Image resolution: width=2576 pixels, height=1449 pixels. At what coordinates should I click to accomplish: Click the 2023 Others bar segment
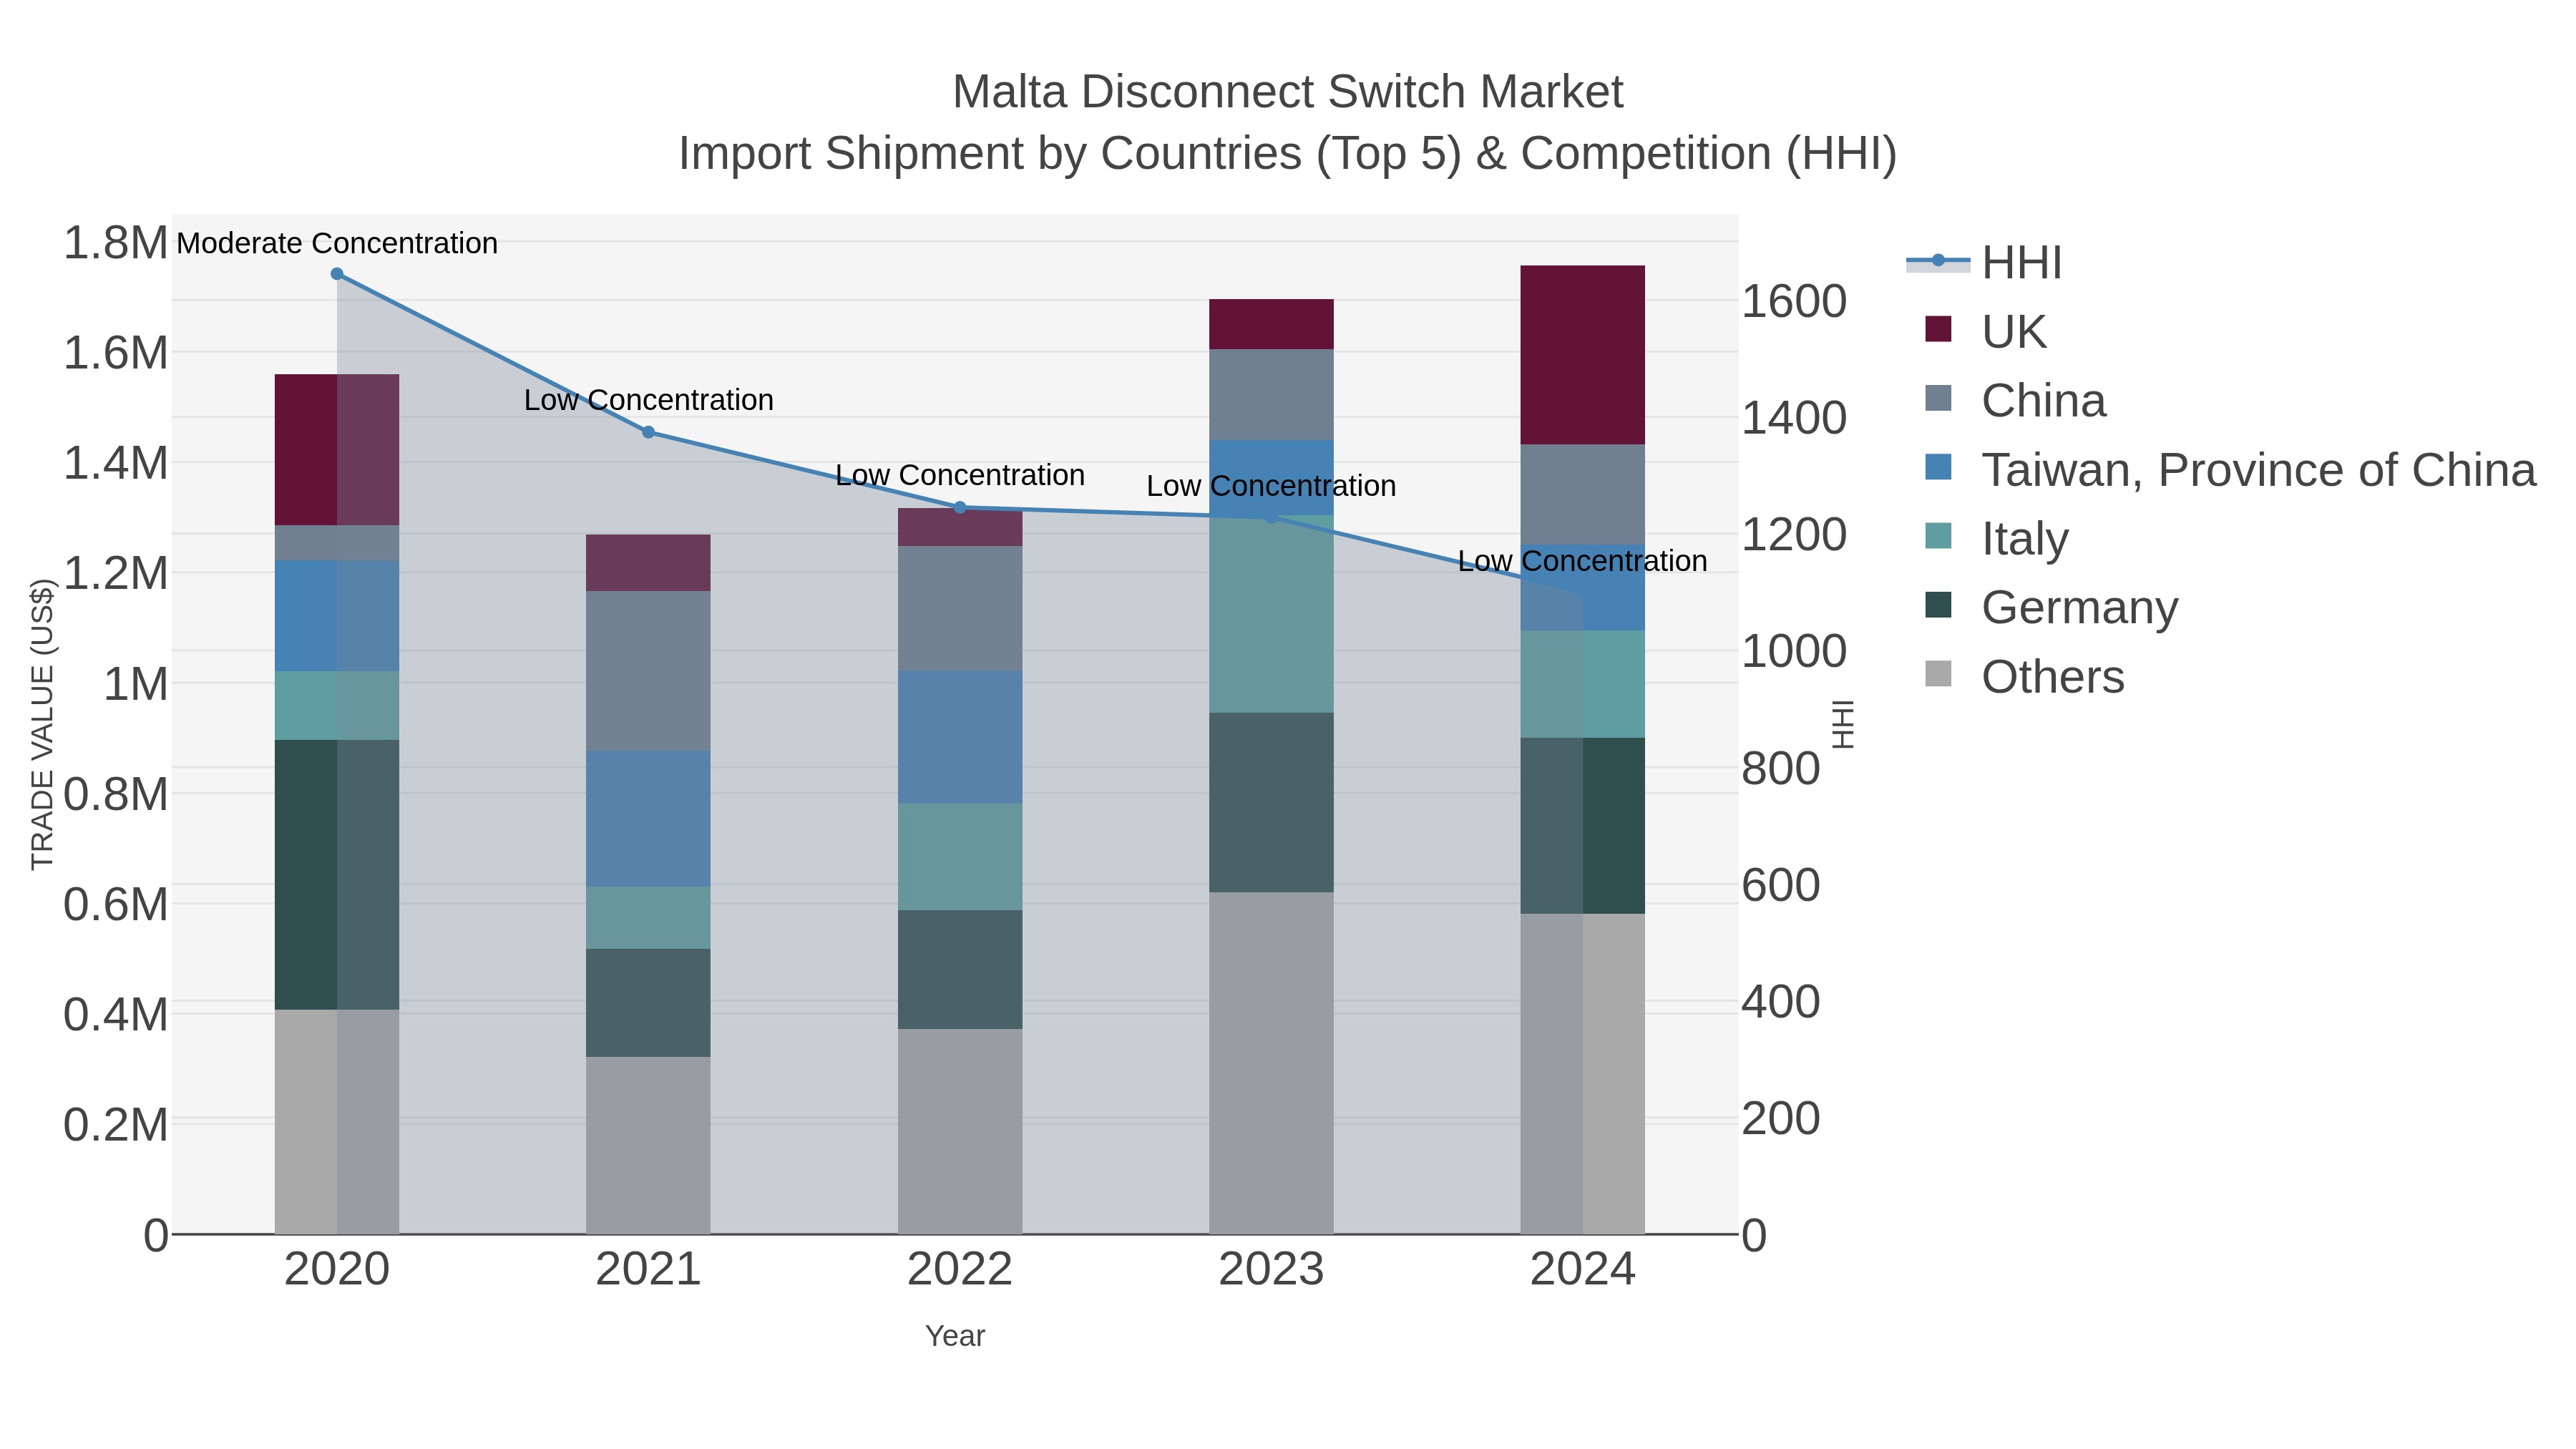click(x=1271, y=1063)
